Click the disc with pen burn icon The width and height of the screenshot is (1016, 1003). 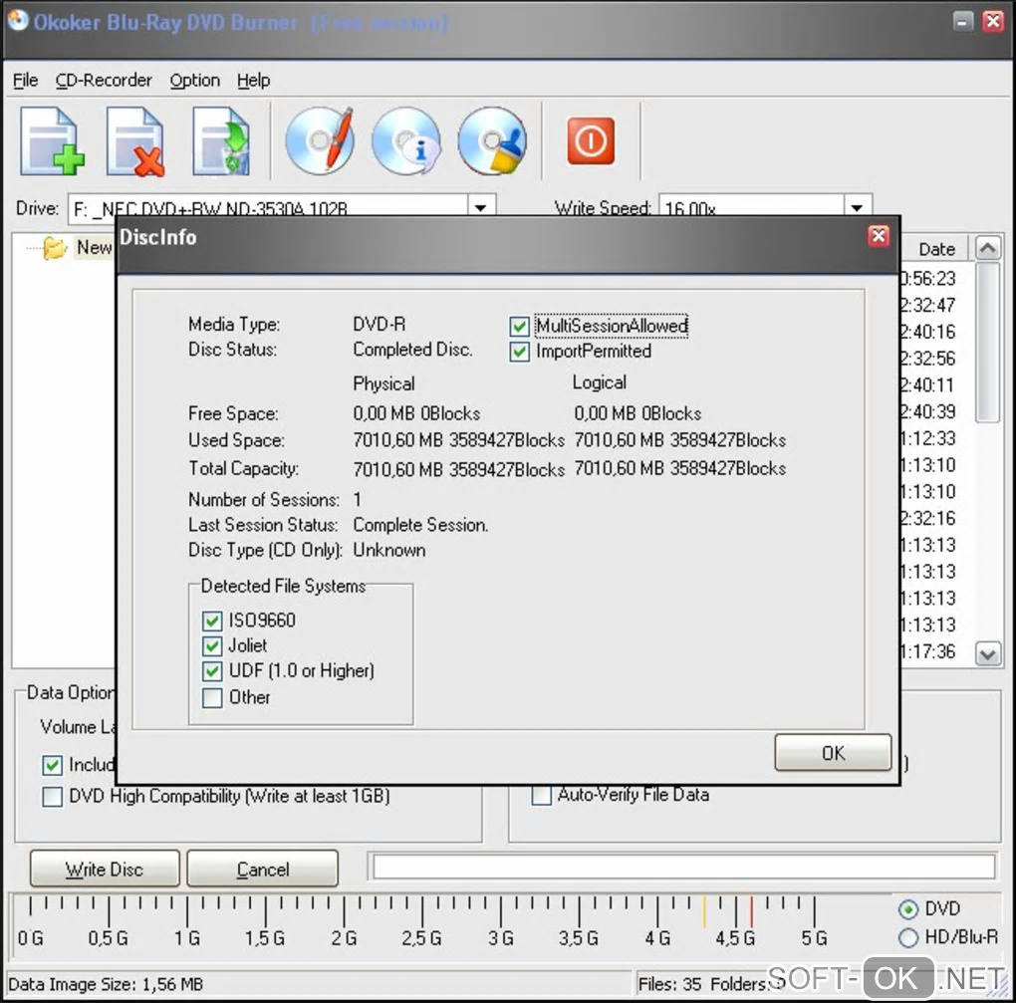click(319, 140)
